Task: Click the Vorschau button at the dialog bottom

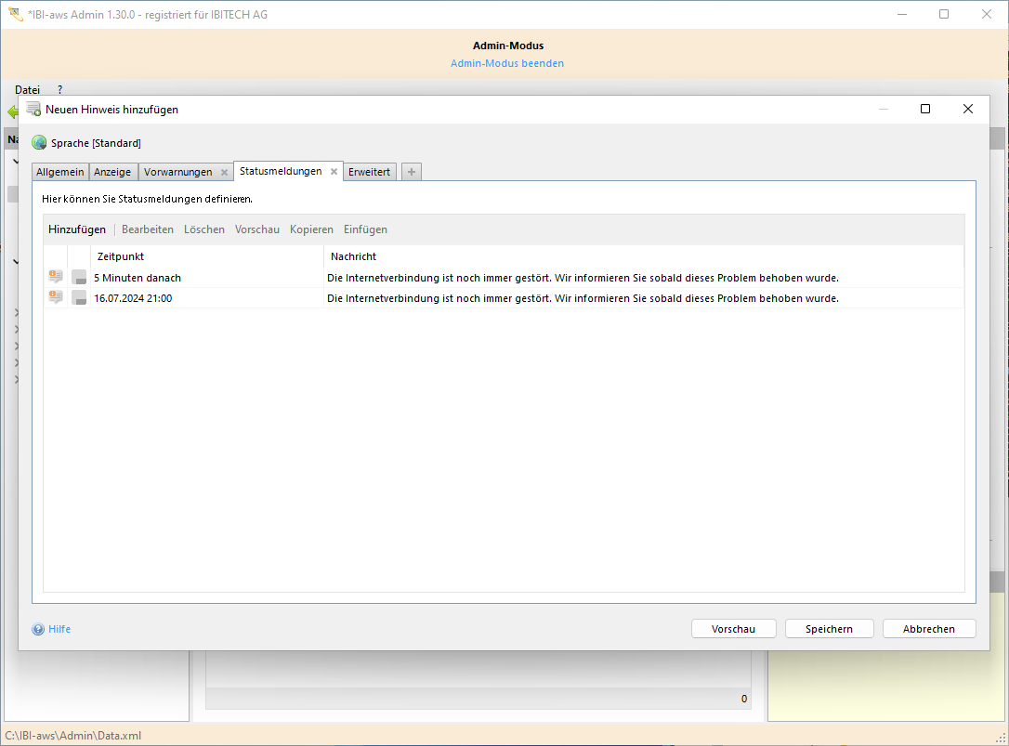Action: pos(733,629)
